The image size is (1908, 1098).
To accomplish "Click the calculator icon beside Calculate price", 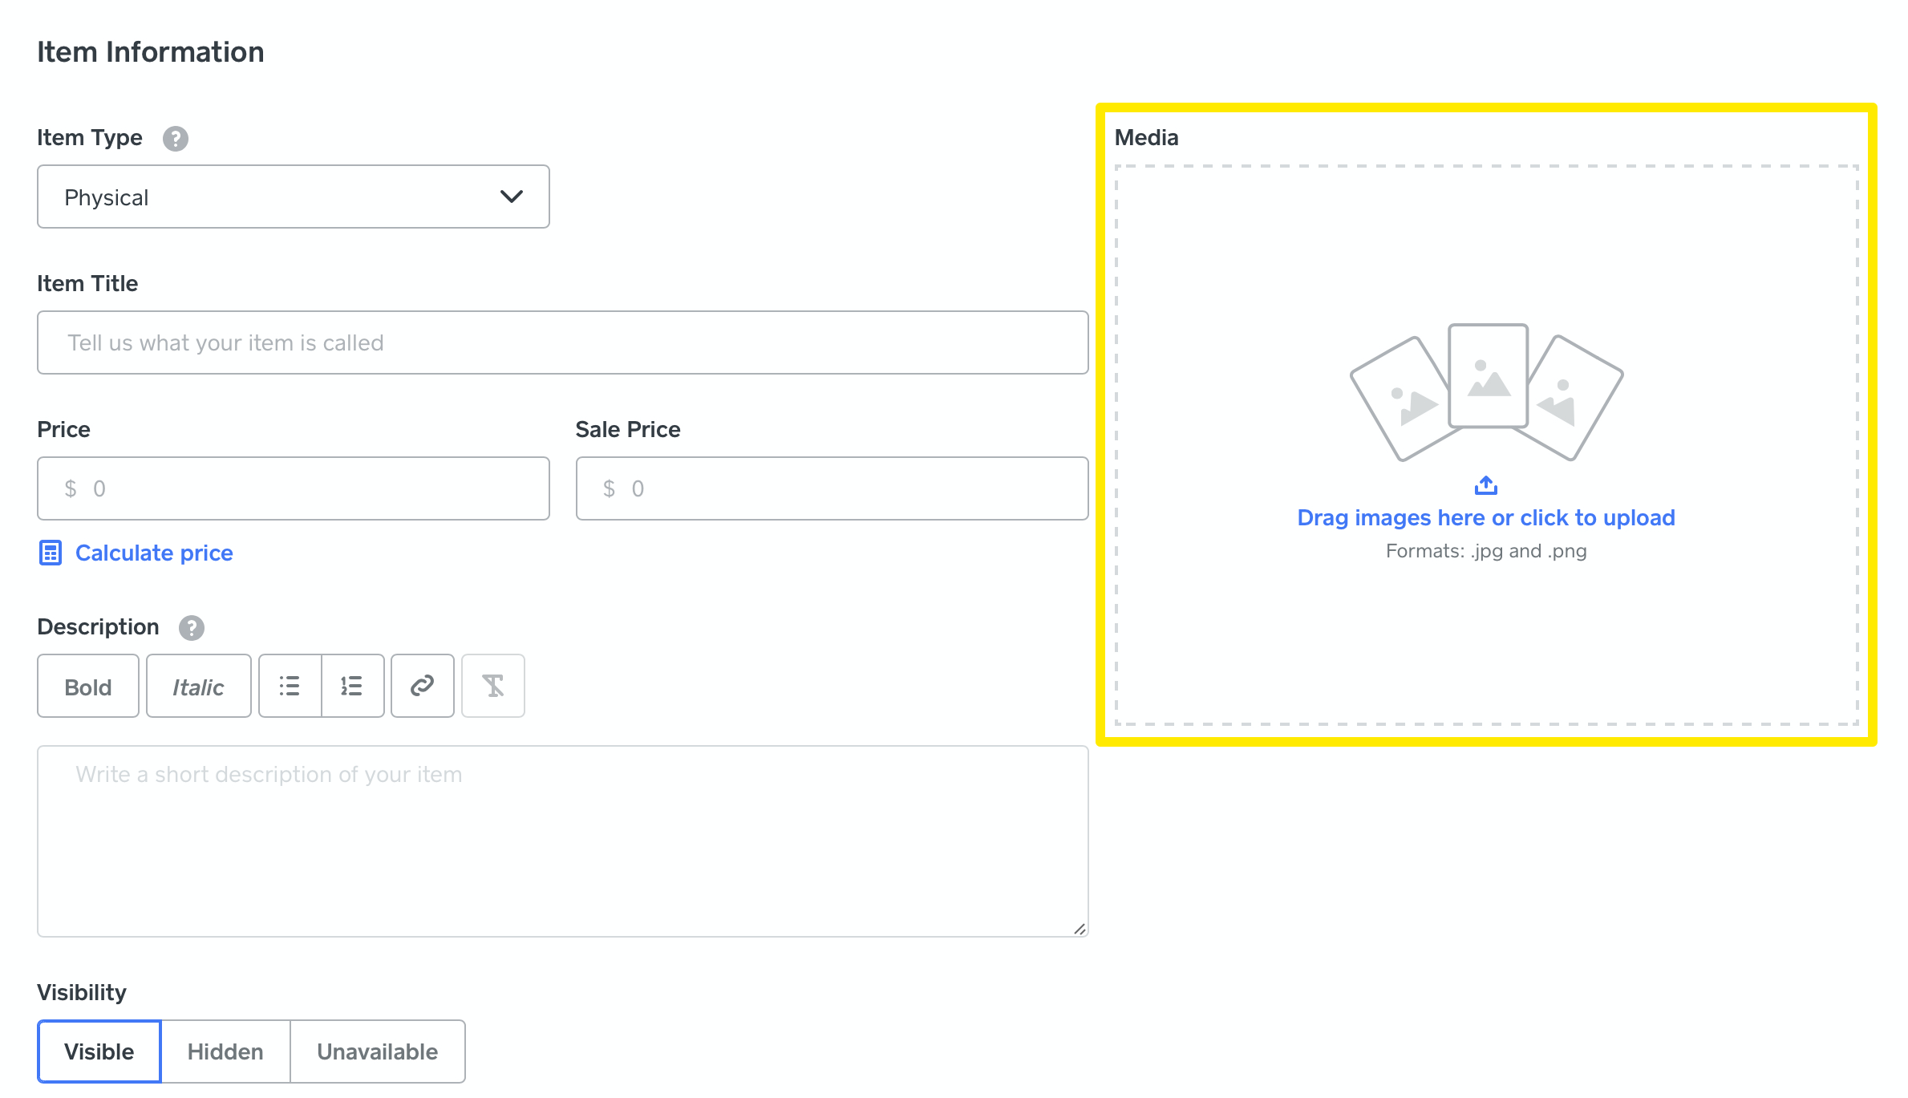I will pyautogui.click(x=51, y=553).
